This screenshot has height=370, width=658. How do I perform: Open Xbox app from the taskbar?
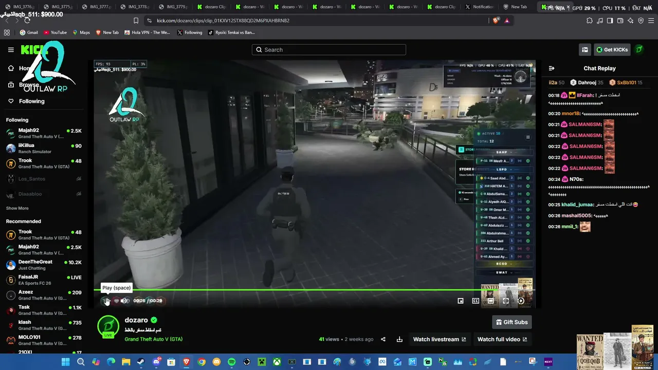[x=277, y=362]
